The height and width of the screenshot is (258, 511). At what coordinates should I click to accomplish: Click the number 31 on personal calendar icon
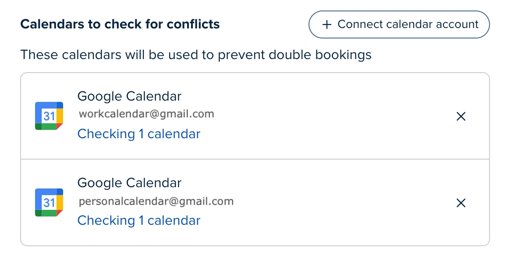(49, 203)
